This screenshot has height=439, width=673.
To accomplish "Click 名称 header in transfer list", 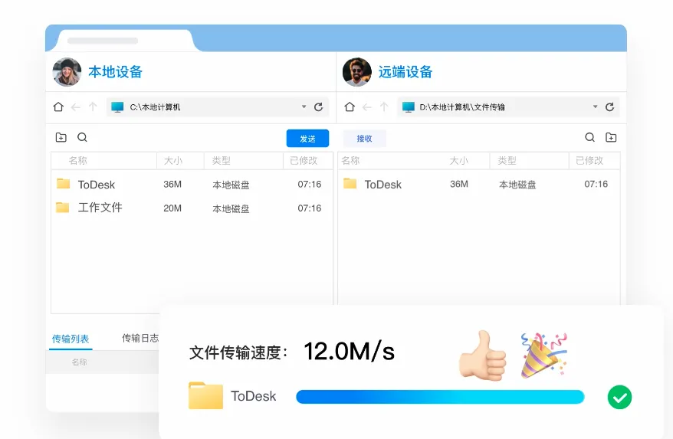I will pyautogui.click(x=80, y=362).
